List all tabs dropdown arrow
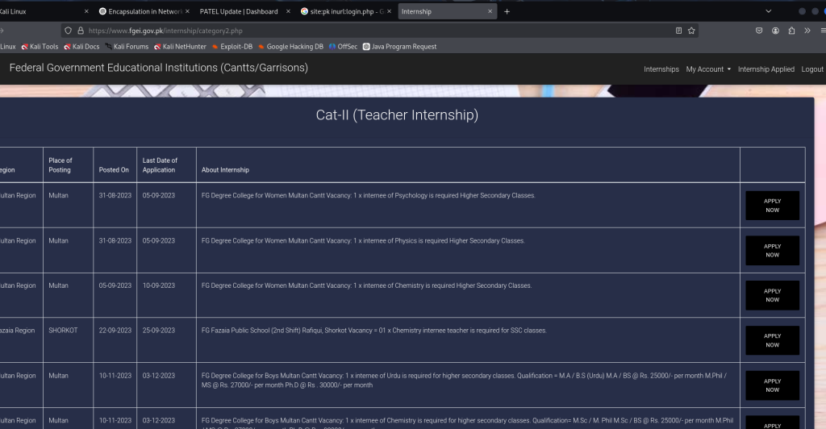This screenshot has width=826, height=429. [x=769, y=11]
